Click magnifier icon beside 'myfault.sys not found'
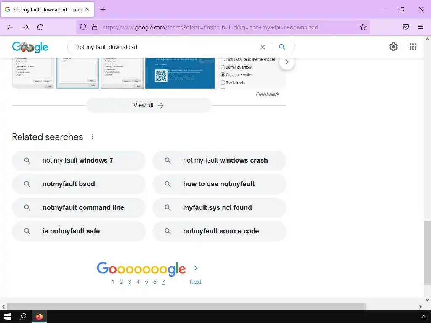431x323 pixels. (168, 207)
